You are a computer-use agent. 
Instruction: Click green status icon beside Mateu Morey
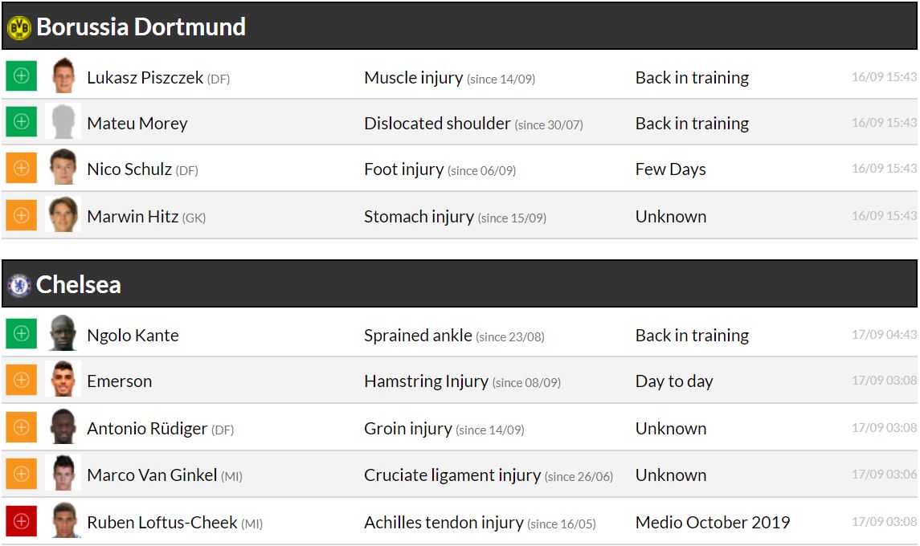(22, 122)
